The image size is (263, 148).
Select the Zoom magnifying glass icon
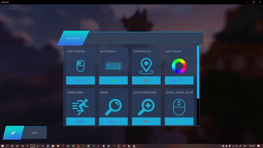[113, 107]
